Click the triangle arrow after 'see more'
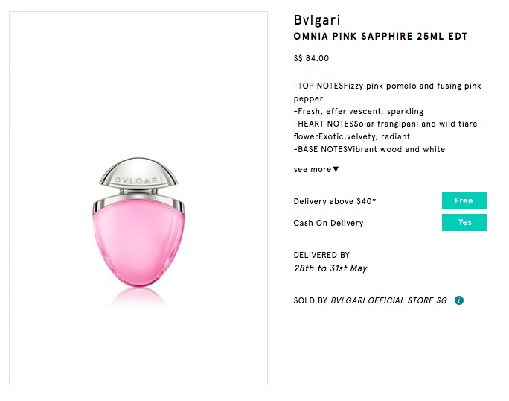Screen dimensions: 509x401 coord(336,169)
